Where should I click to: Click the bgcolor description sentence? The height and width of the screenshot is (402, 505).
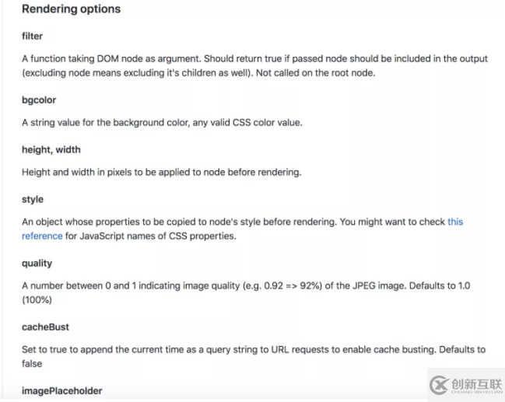pos(162,123)
